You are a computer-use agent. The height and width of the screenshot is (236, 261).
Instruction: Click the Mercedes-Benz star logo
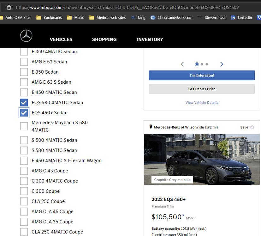pos(27,36)
